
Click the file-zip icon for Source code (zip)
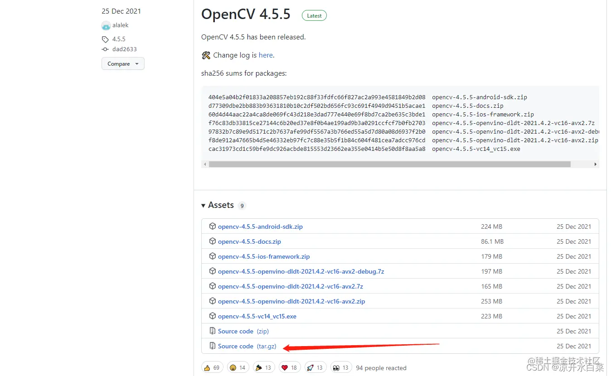tap(212, 331)
